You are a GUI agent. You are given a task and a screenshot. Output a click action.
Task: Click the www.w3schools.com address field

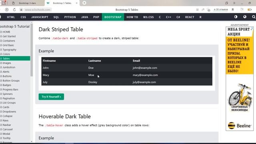[x=38, y=10]
